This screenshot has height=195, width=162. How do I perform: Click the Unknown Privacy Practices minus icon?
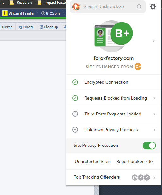click(75, 130)
